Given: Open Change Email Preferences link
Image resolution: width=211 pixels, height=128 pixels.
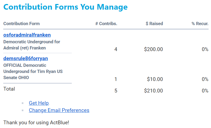Looking at the screenshot, I should tap(59, 110).
